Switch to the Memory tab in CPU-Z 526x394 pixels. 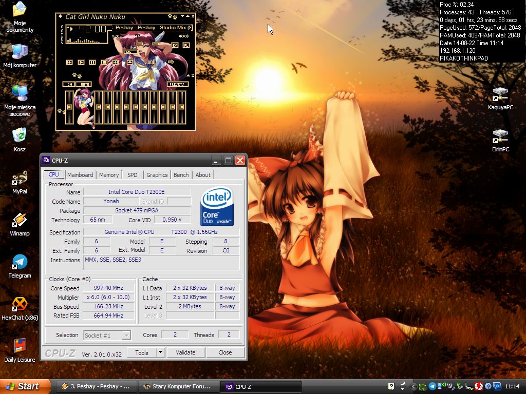point(109,175)
